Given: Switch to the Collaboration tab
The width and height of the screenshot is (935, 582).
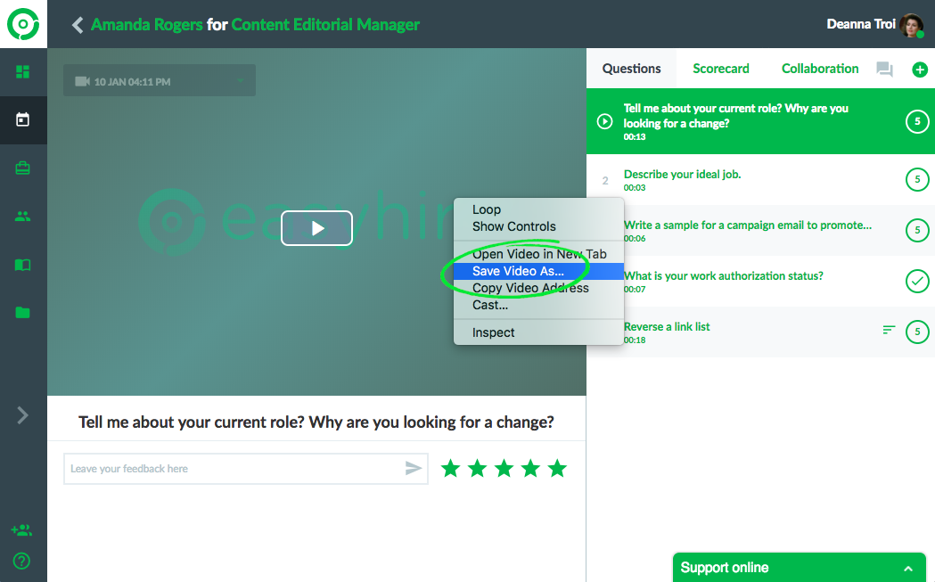Looking at the screenshot, I should click(x=820, y=69).
